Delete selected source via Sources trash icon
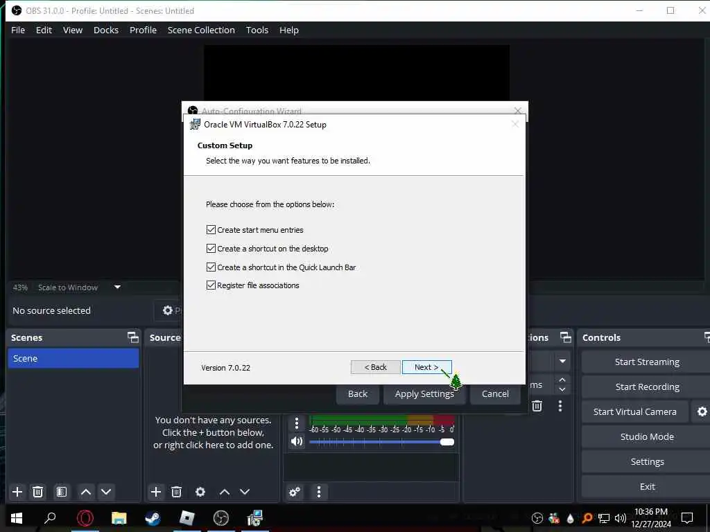The height and width of the screenshot is (532, 710). tap(177, 492)
